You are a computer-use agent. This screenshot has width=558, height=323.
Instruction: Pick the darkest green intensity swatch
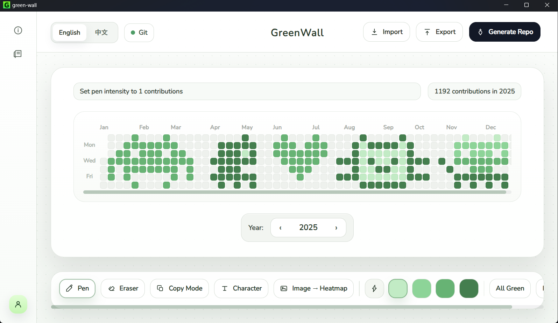(469, 288)
